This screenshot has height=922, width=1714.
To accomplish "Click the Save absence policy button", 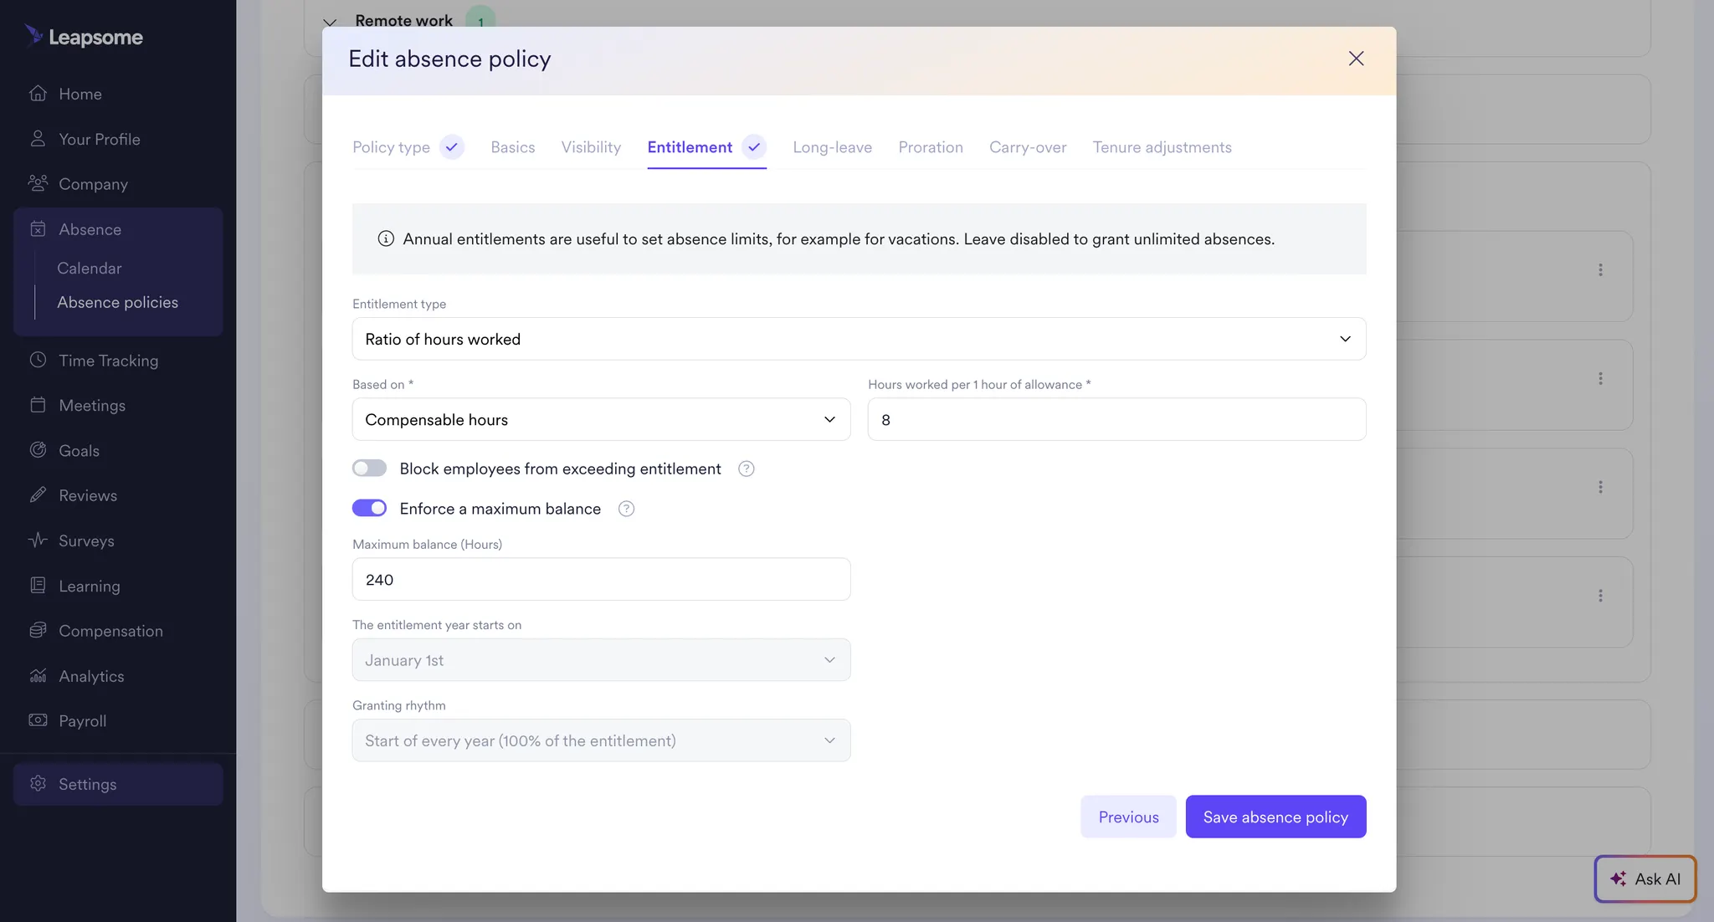I will click(1275, 817).
